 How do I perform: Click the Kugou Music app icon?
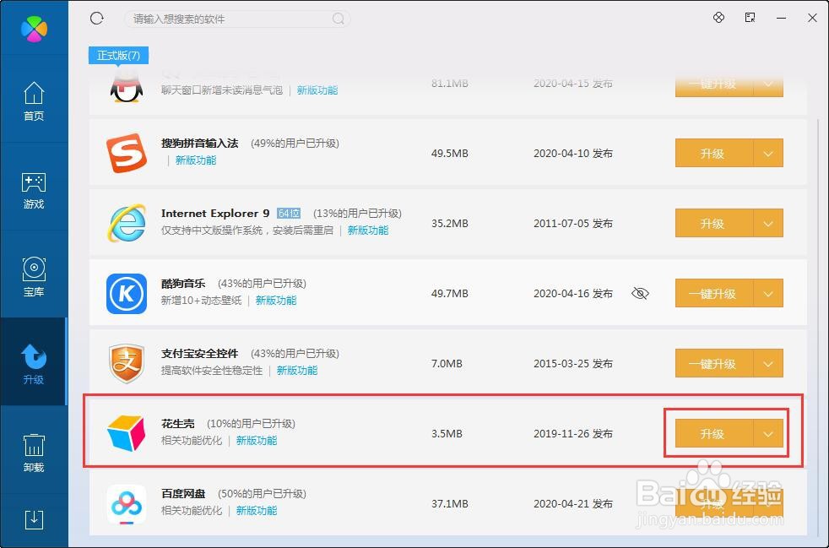tap(127, 293)
